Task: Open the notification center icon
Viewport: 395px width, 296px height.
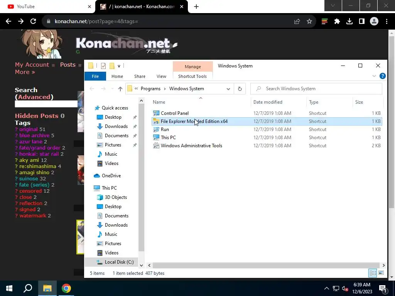Action: tap(383, 289)
